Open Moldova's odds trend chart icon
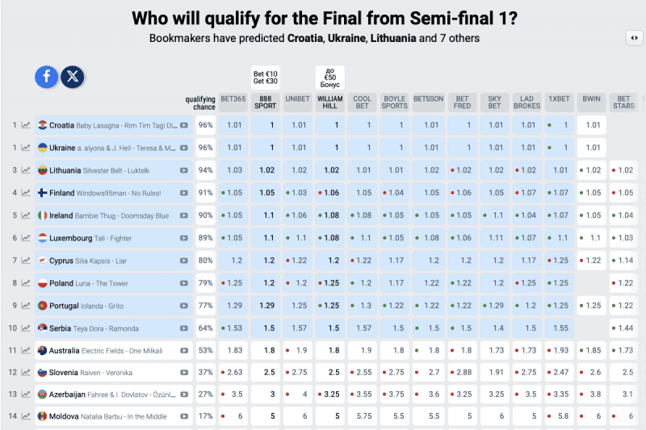Image resolution: width=646 pixels, height=430 pixels. pyautogui.click(x=26, y=416)
